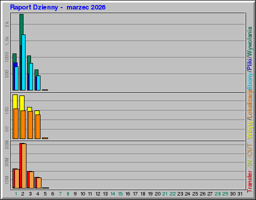This screenshot has height=200, width=256.
Task: Click the 'OUT' legend label
Action: 250,150
